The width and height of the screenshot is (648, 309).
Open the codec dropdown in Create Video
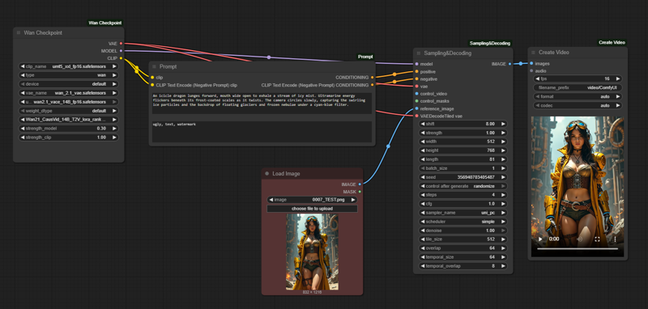tap(578, 106)
